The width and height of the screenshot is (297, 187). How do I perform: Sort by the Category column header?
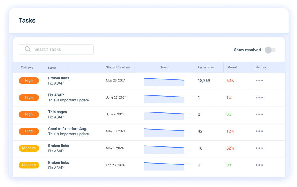point(28,67)
